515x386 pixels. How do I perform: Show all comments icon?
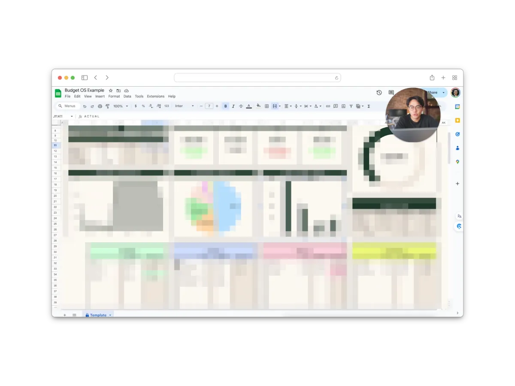pos(391,93)
